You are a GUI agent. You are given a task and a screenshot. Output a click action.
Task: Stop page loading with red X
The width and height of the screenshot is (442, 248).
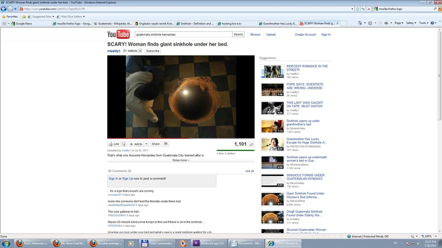tap(369, 9)
